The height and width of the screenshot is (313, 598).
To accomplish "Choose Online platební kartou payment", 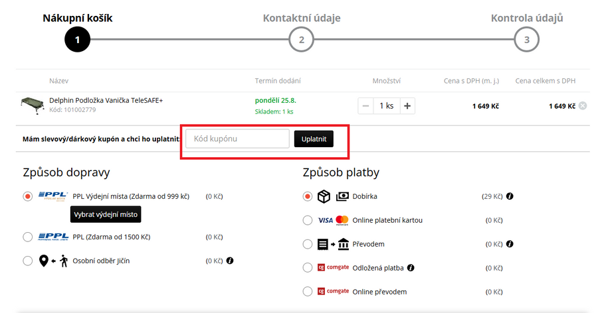I will 307,220.
